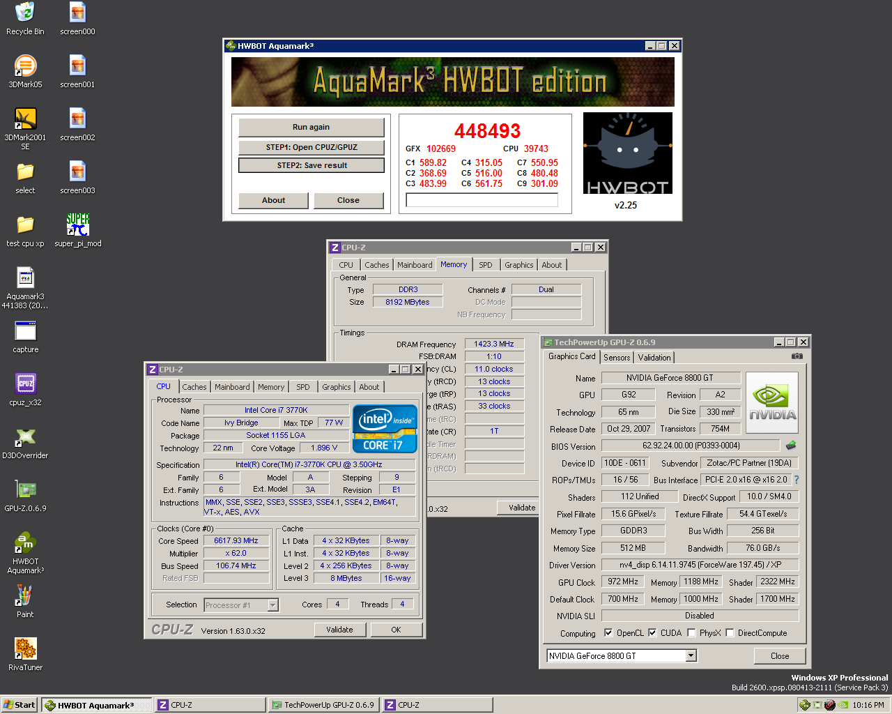
Task: Open the 3DMark2001 SE desktop shortcut
Action: (25, 129)
